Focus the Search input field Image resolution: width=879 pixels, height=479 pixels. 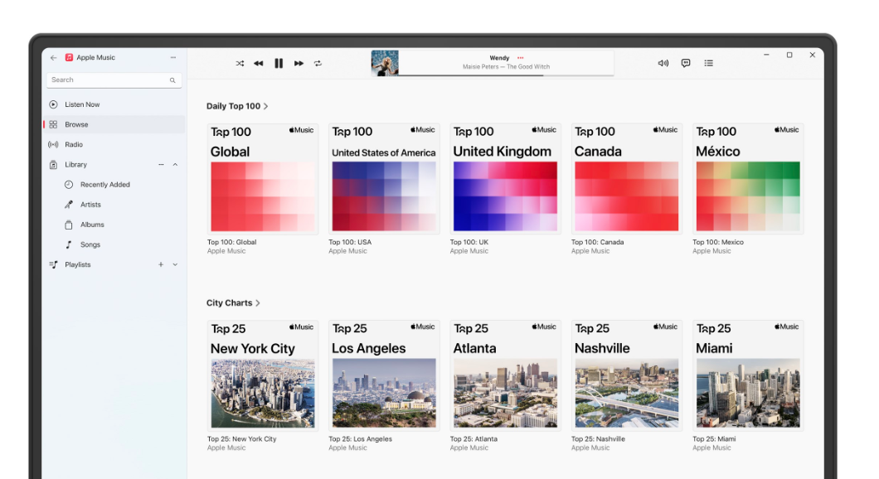tap(114, 80)
